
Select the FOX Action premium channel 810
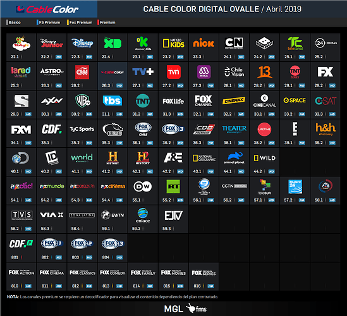21,276
